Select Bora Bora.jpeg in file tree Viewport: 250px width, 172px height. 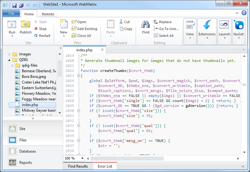pos(34,77)
